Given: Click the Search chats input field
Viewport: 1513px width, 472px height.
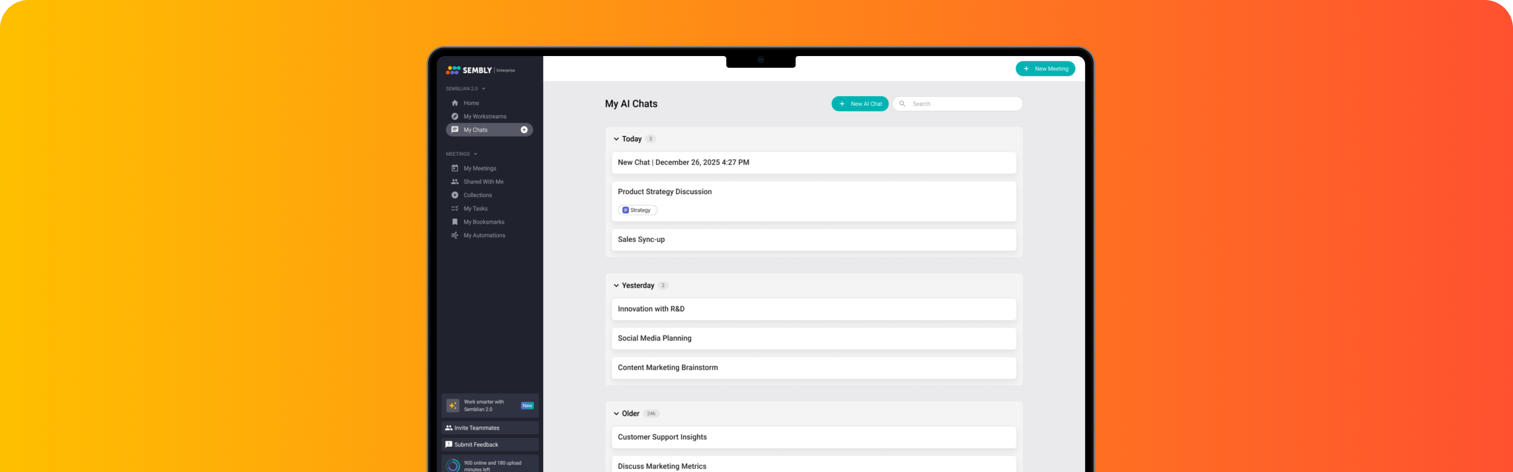Looking at the screenshot, I should click(x=963, y=104).
